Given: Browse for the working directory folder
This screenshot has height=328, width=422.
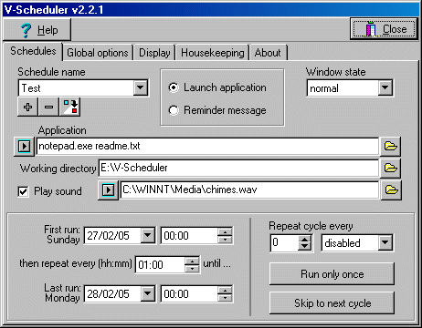Looking at the screenshot, I should tap(390, 168).
